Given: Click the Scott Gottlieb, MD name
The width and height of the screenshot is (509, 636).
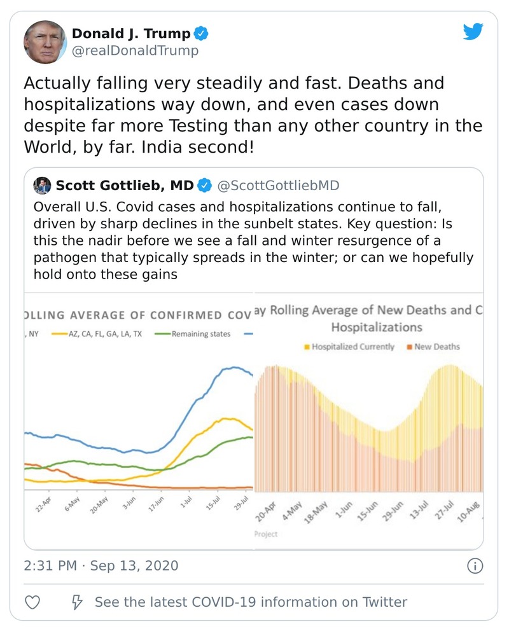Looking at the screenshot, I should (125, 186).
